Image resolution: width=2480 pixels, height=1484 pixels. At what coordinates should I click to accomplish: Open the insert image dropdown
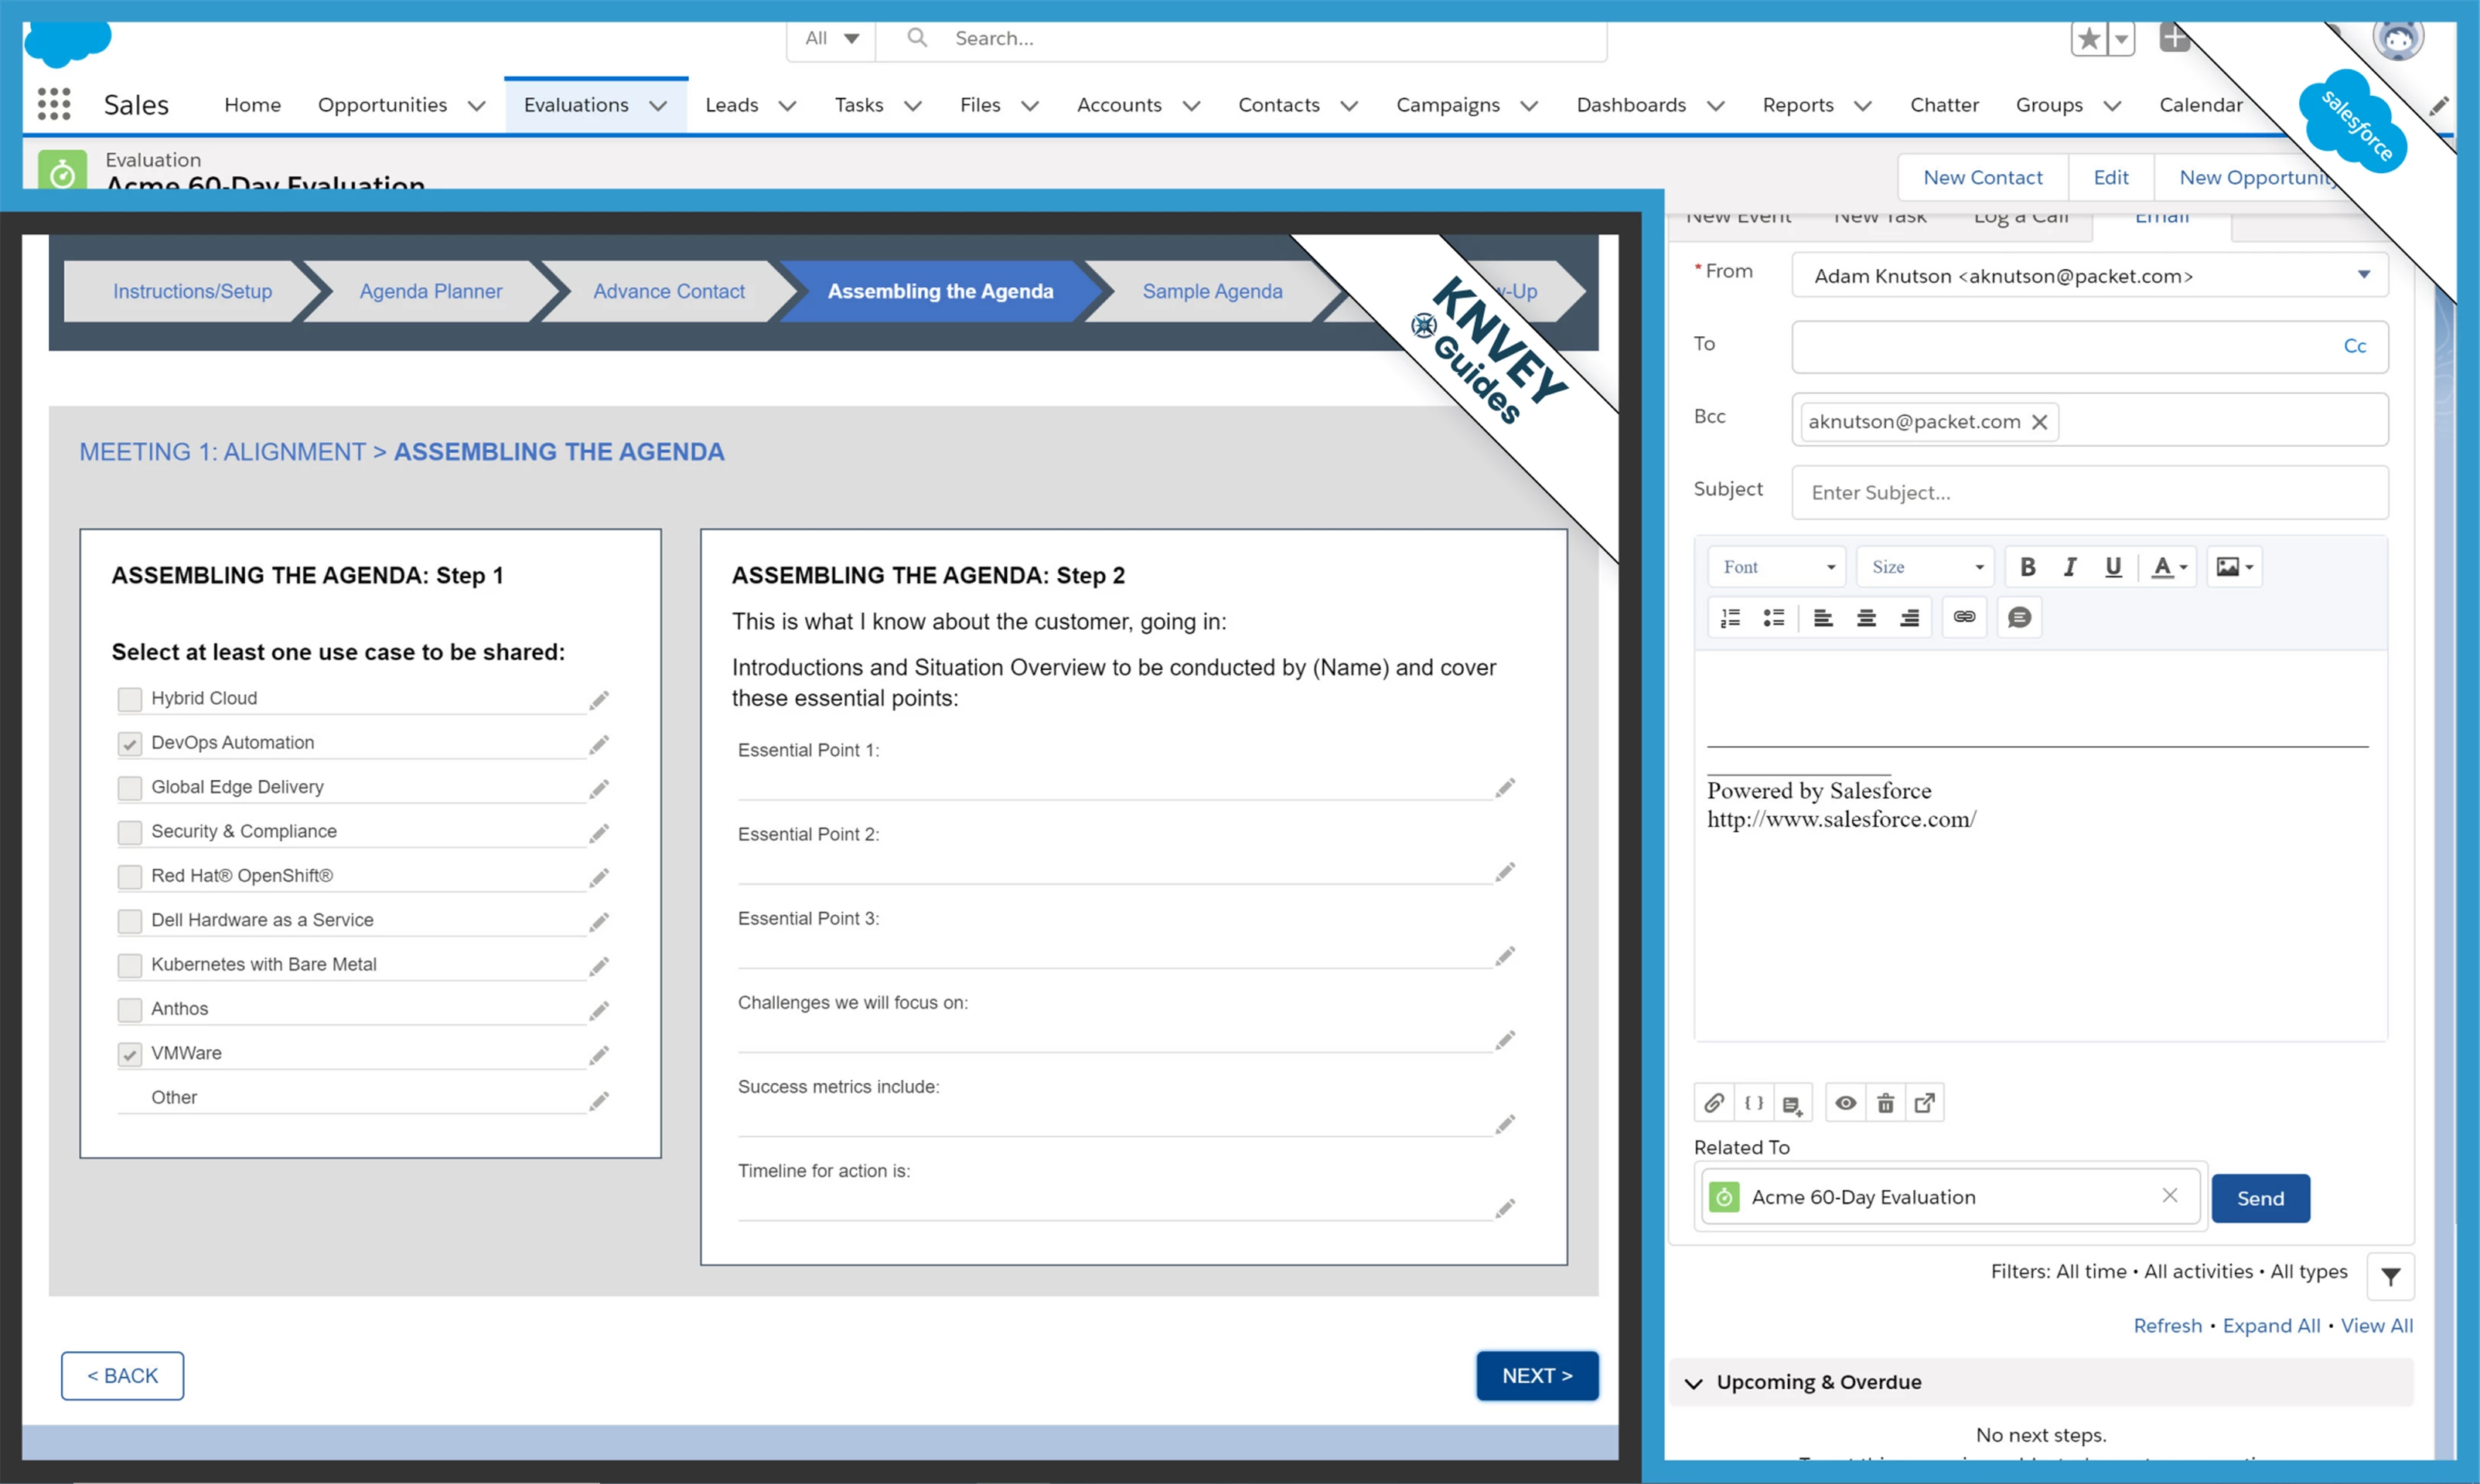pyautogui.click(x=2234, y=567)
